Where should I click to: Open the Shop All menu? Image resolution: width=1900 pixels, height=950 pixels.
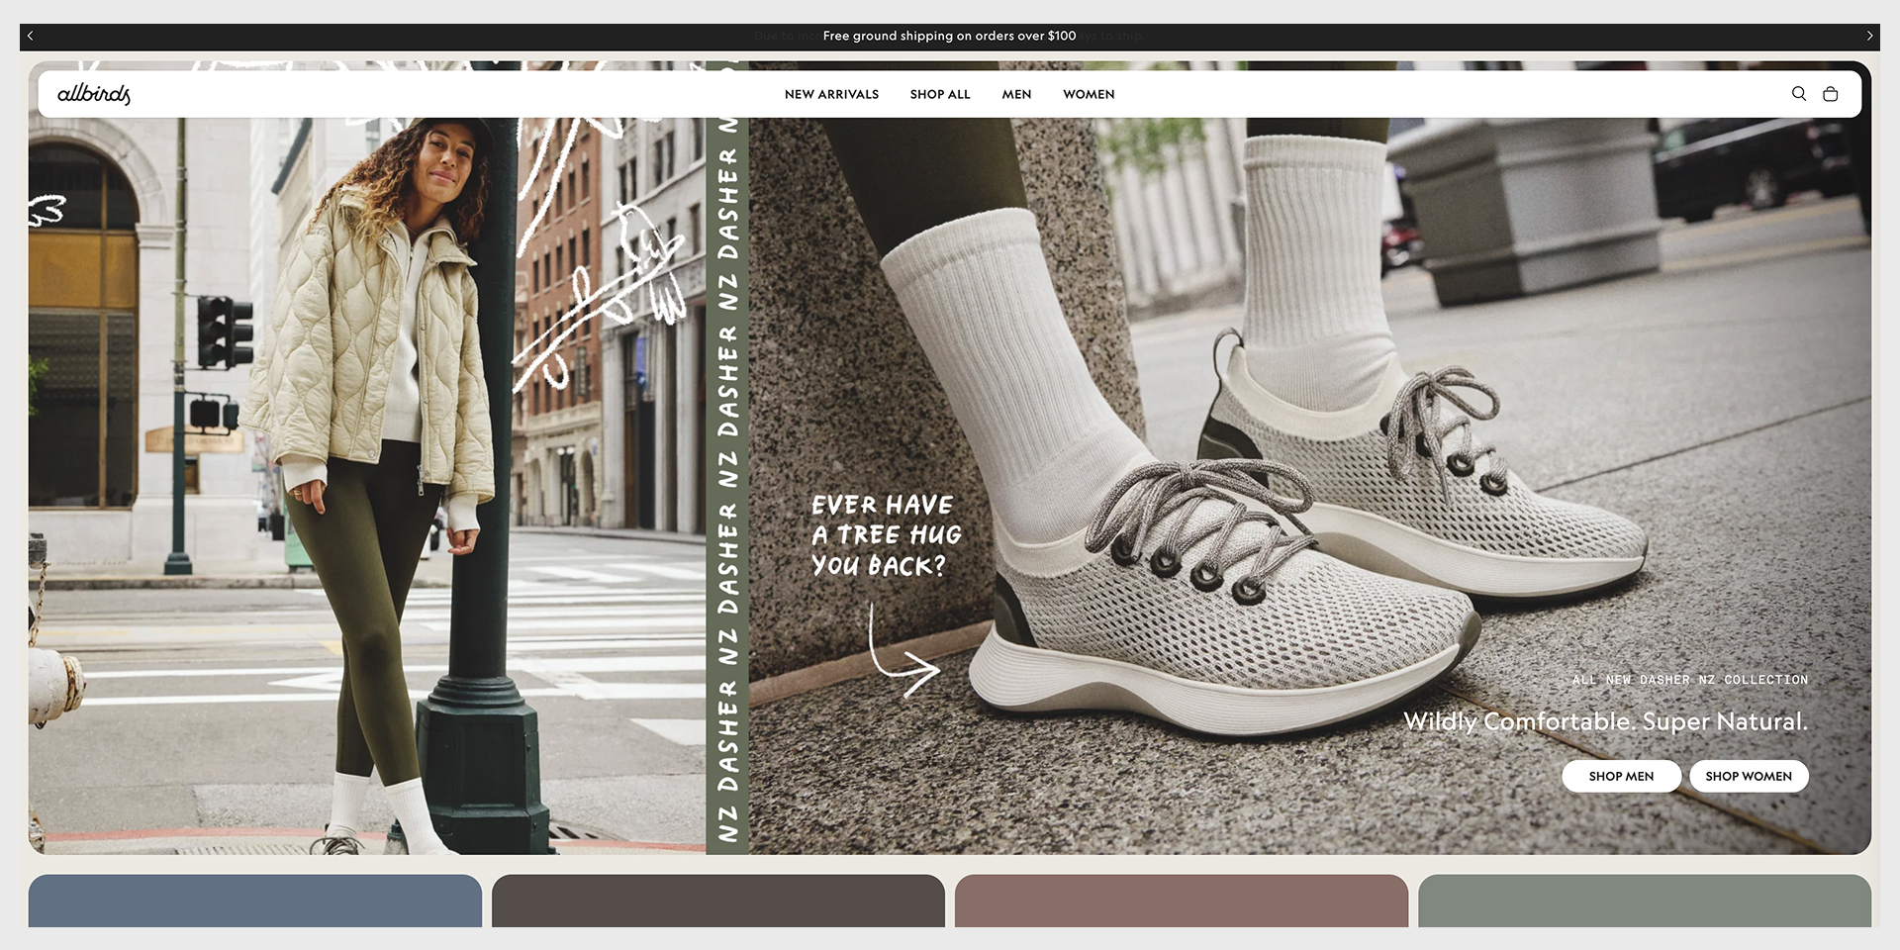point(940,94)
